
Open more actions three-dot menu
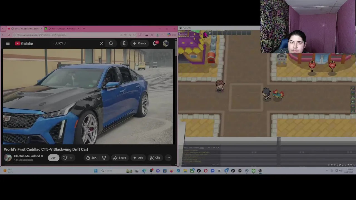(x=168, y=157)
